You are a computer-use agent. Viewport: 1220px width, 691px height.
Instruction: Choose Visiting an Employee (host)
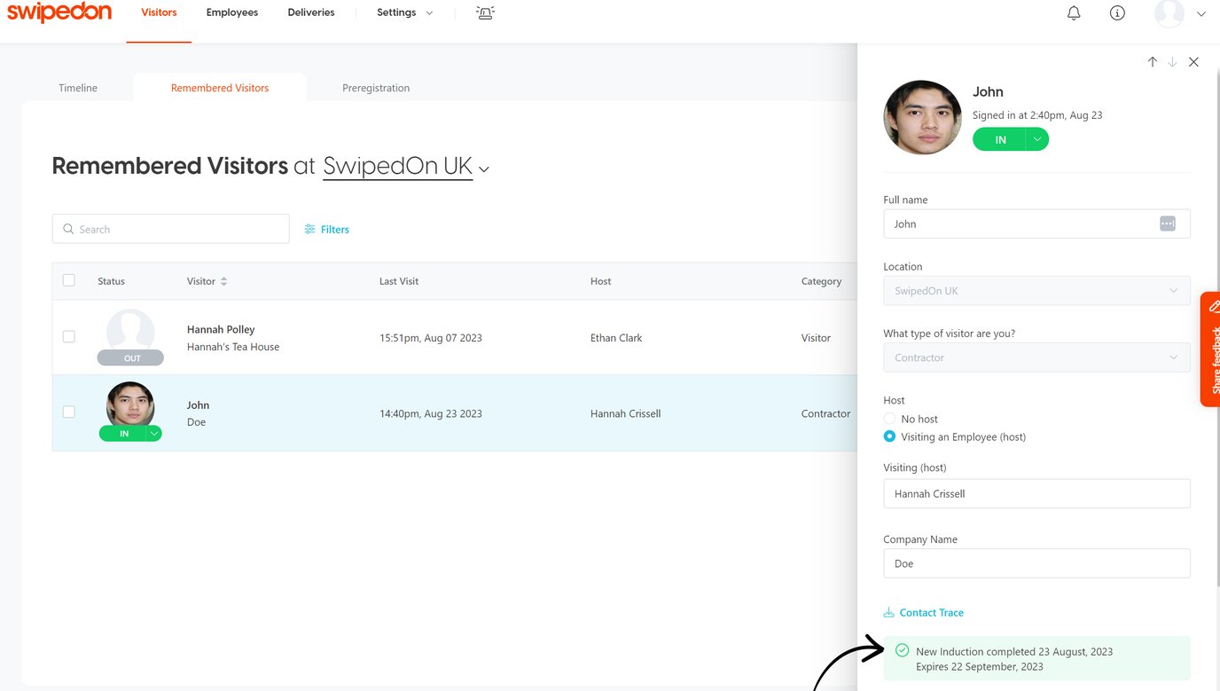point(889,436)
